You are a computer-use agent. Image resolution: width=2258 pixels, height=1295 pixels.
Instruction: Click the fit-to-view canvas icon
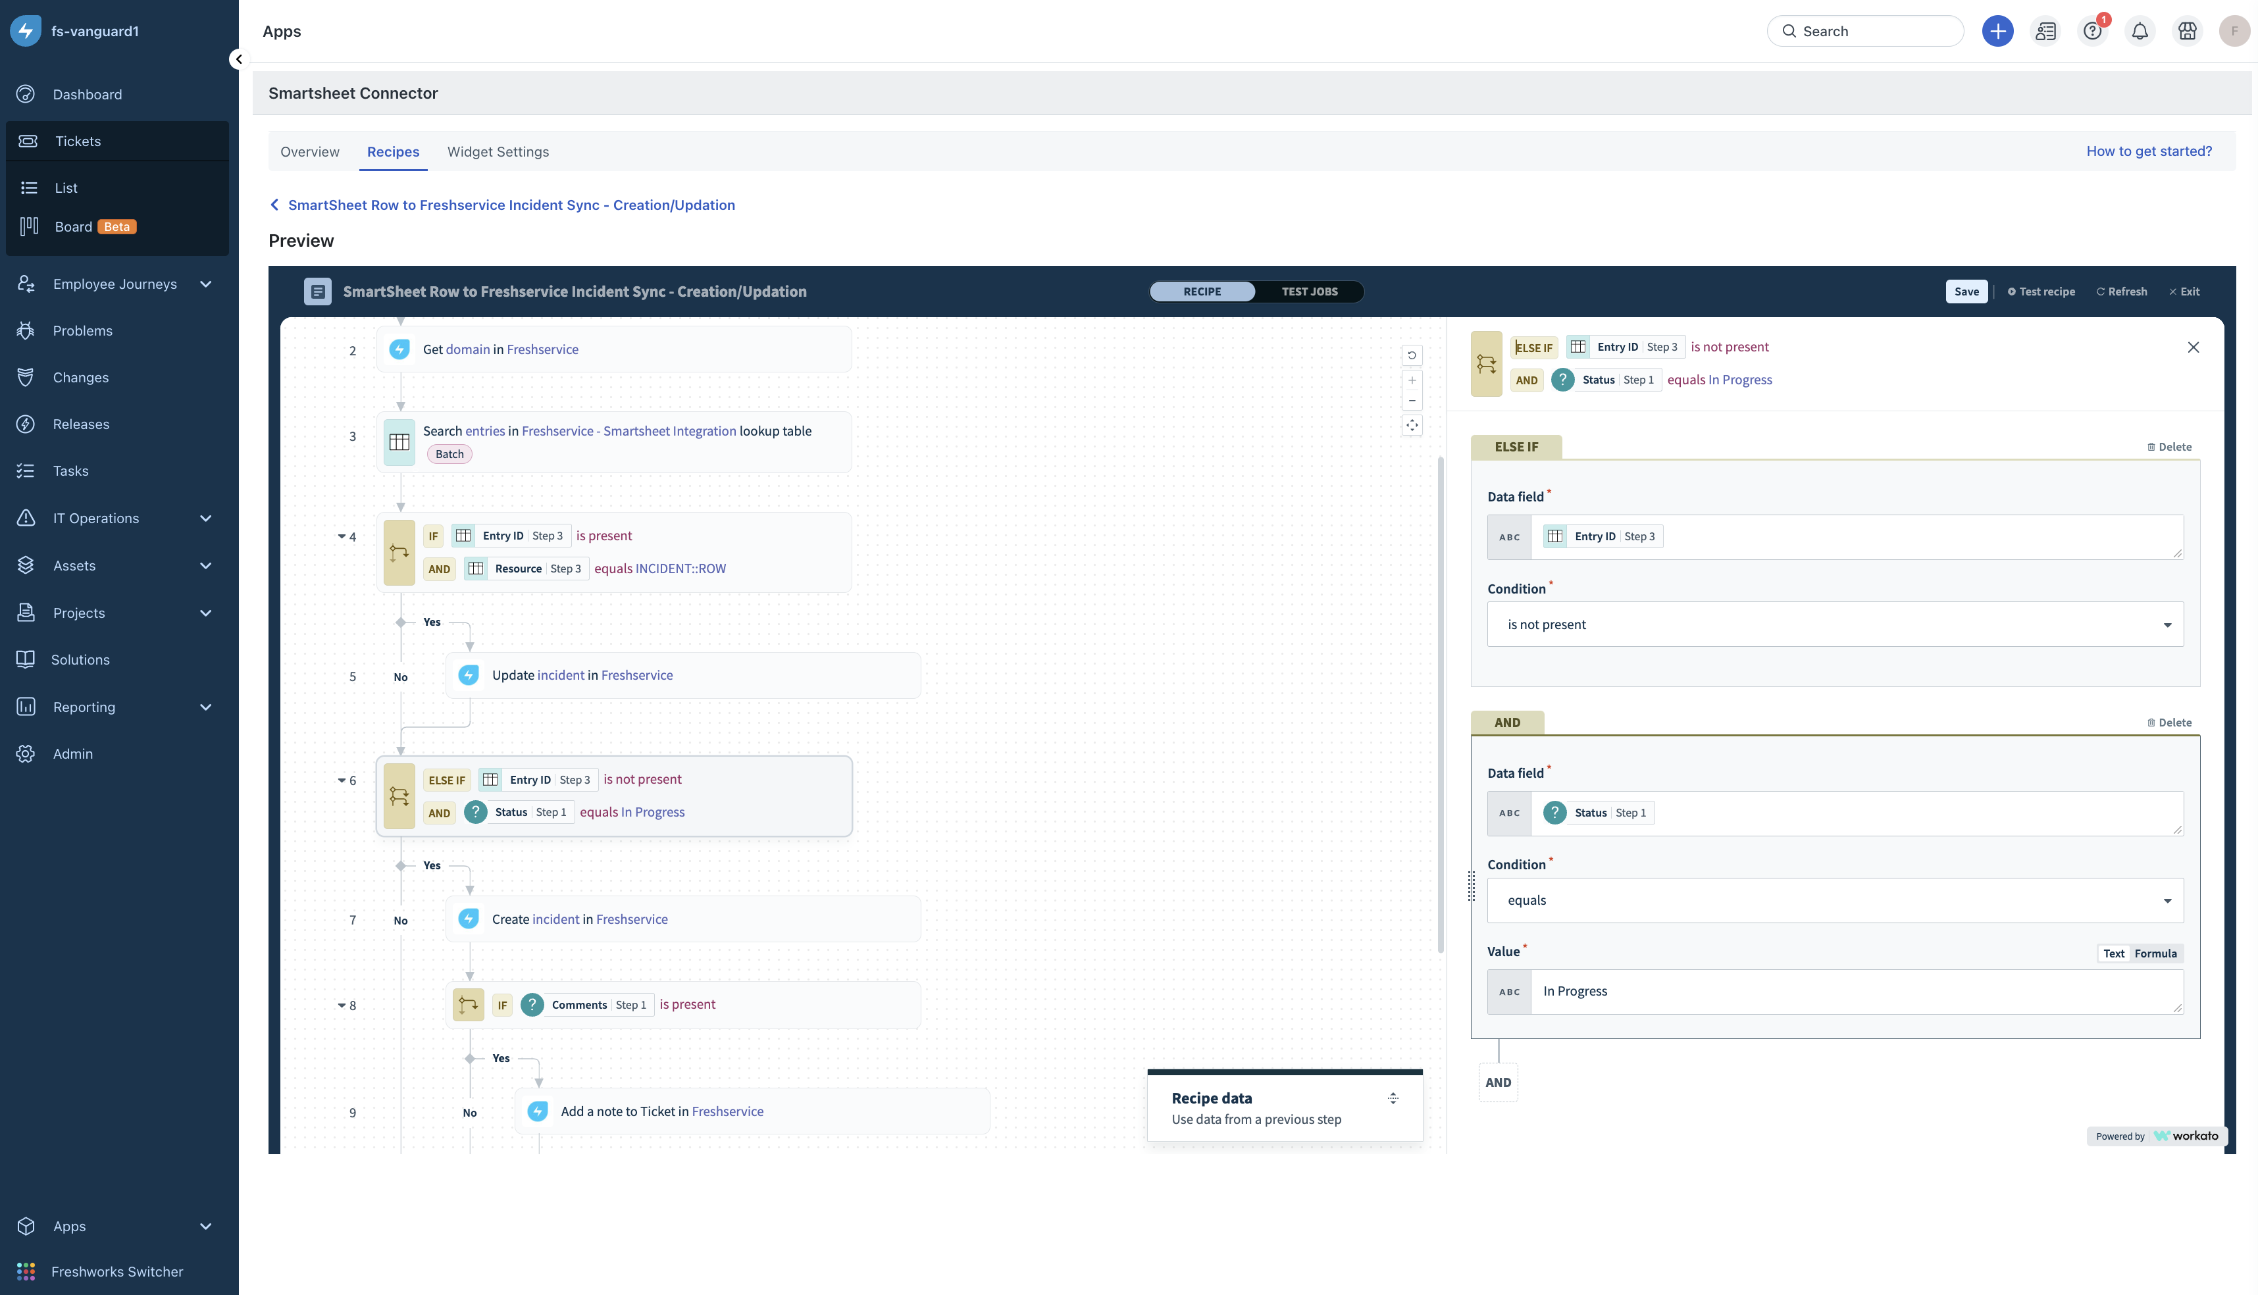coord(1412,425)
